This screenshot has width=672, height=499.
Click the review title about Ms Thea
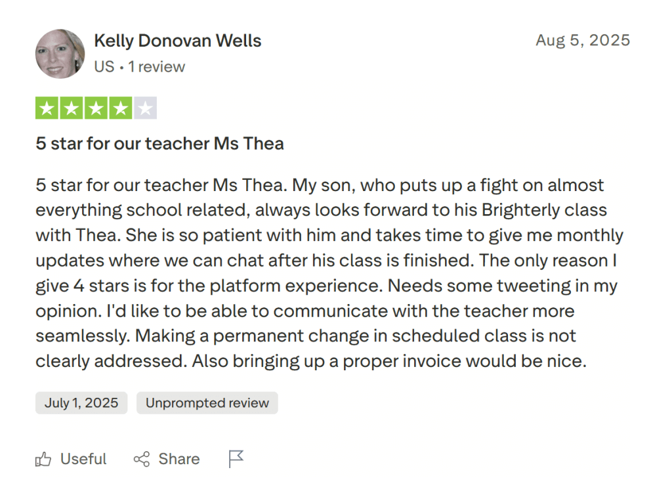point(159,143)
